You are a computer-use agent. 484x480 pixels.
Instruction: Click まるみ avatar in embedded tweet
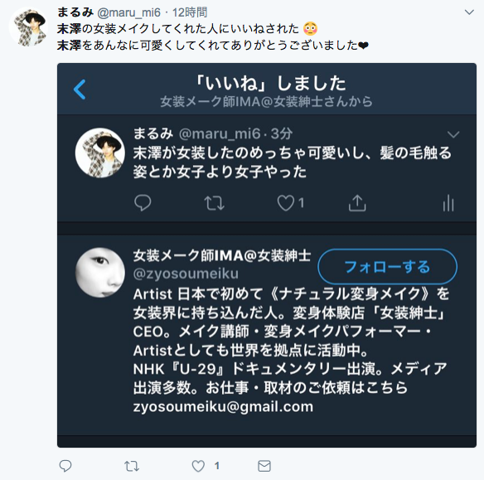coord(100,153)
